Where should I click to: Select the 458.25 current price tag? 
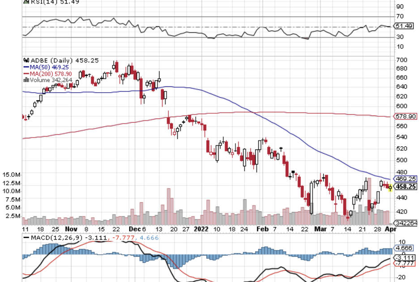(406, 187)
